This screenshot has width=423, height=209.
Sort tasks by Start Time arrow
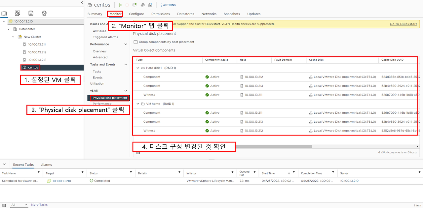289,173
